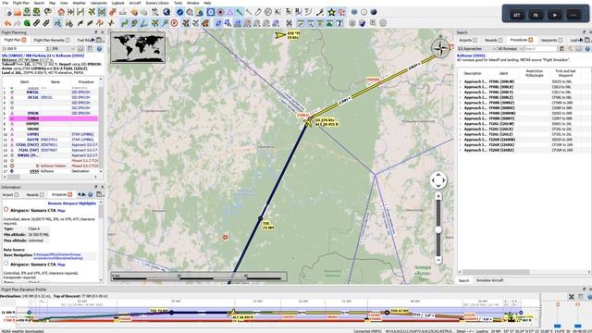Screen dimensions: 592x333
Task: Toggle the blue square map display button
Action: 211,12
